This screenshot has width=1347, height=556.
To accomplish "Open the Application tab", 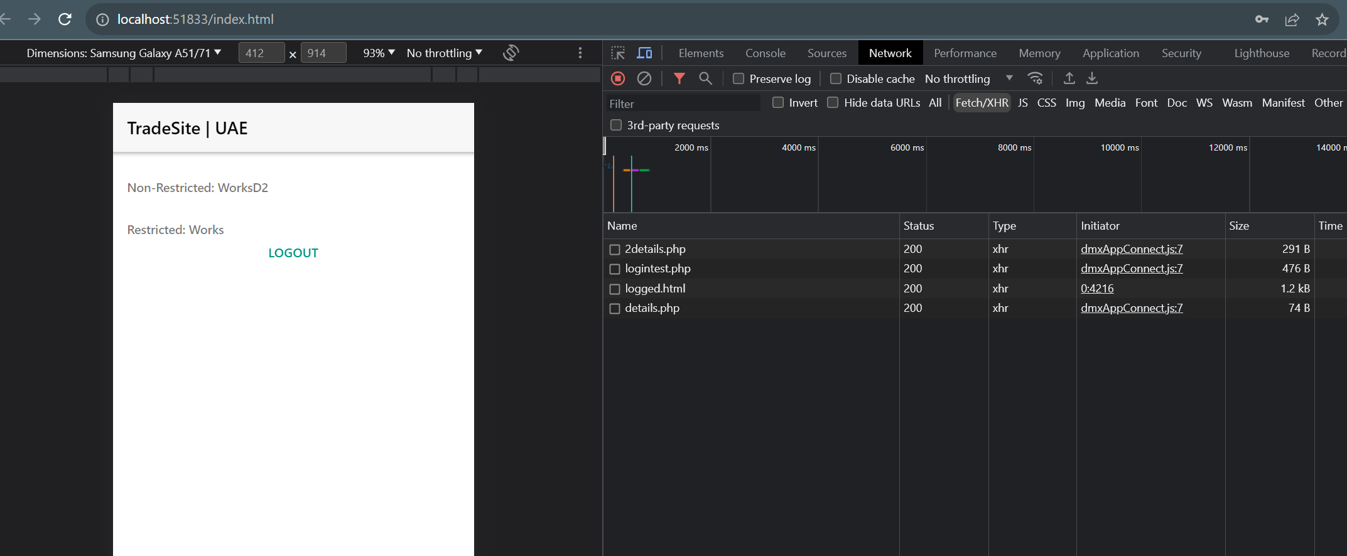I will (x=1110, y=53).
